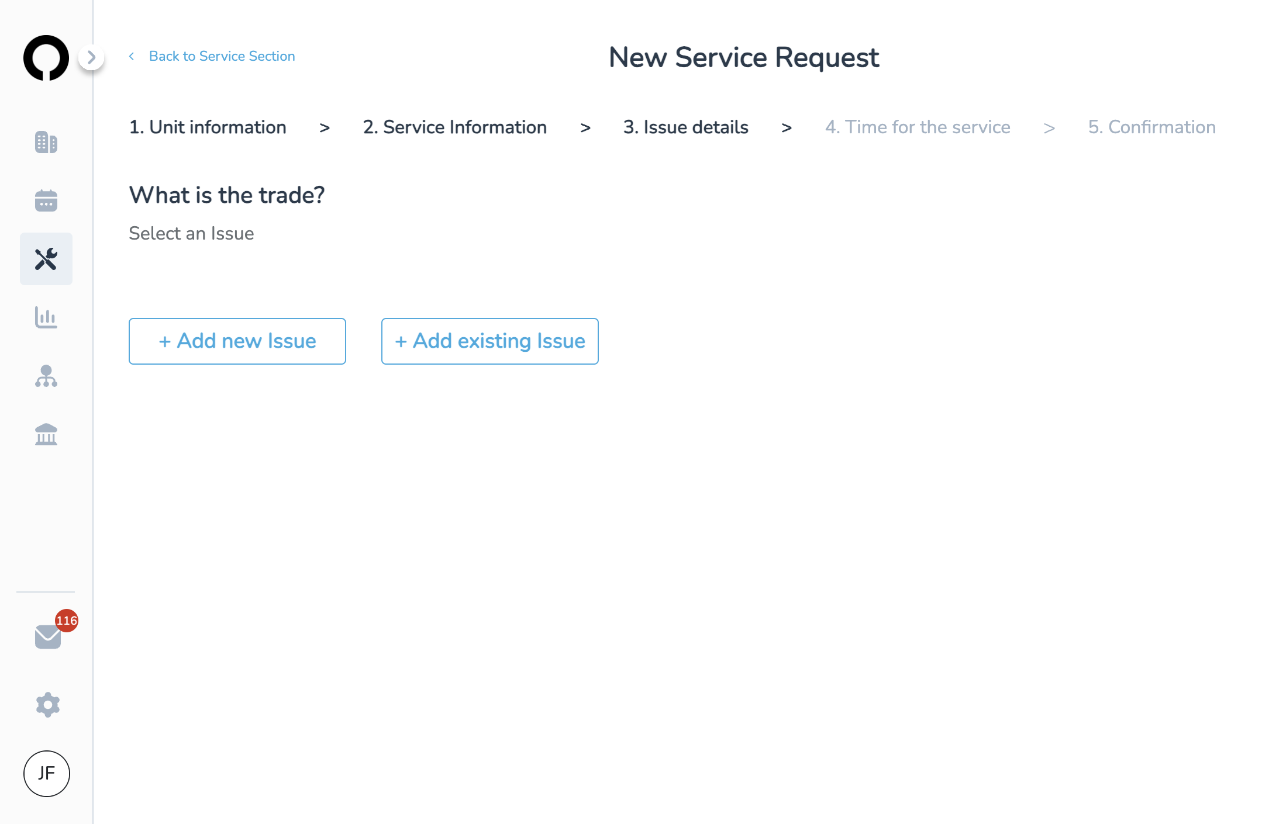
Task: Go to step 2. Service Information
Action: 455,127
